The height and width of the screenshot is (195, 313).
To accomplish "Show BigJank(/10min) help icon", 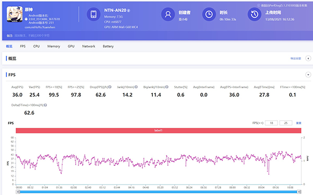I will (x=167, y=87).
